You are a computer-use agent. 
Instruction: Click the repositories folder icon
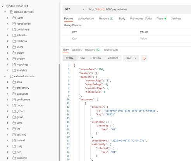click(x=14, y=24)
